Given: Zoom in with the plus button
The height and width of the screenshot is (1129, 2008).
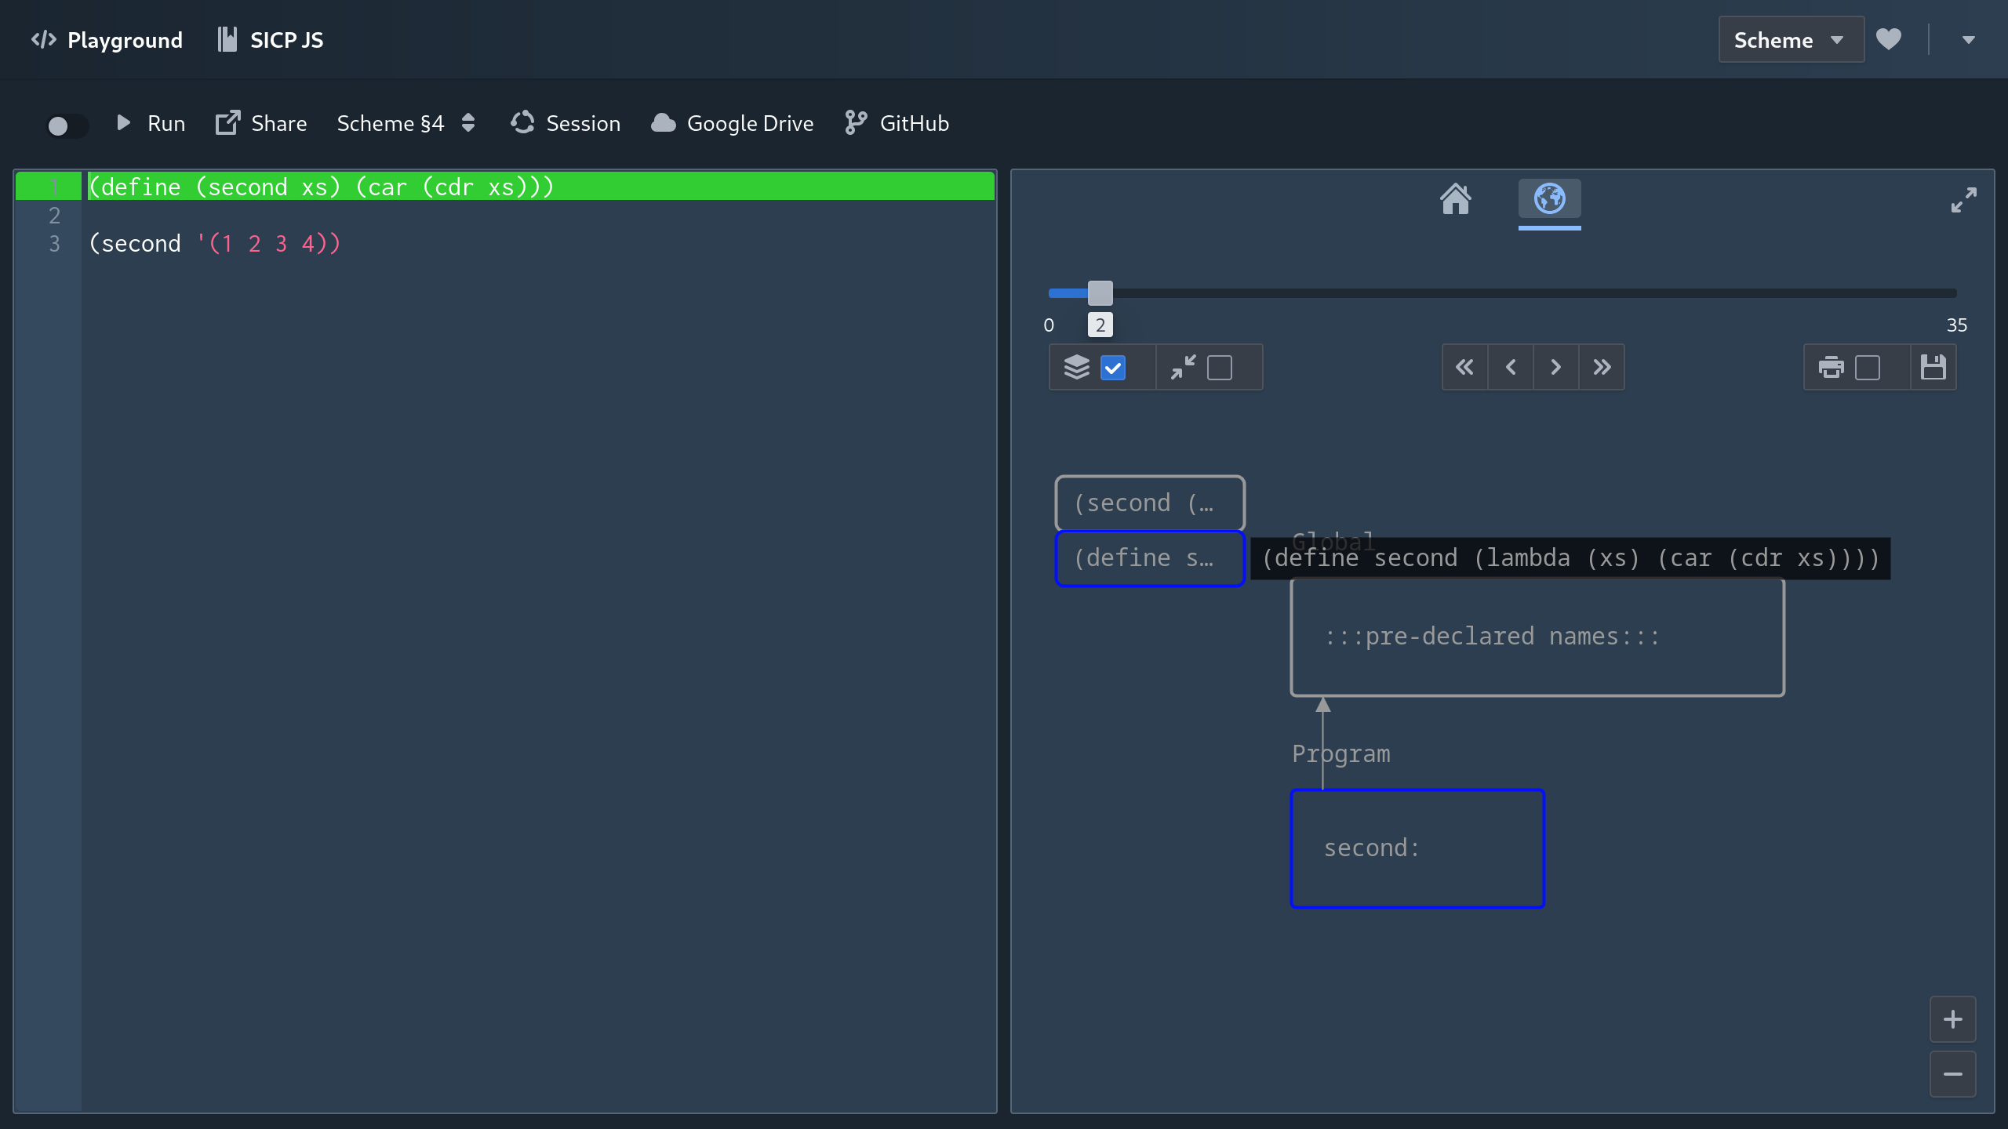Looking at the screenshot, I should click(x=1952, y=1019).
